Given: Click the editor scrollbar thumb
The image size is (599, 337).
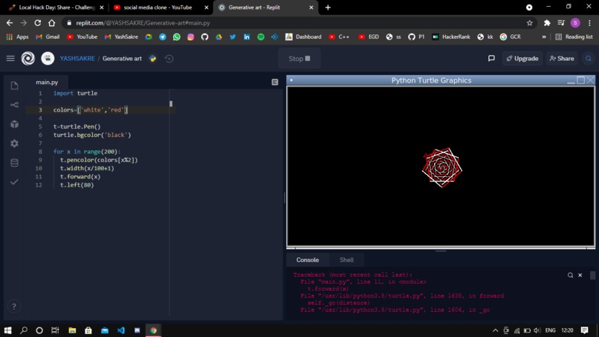Looking at the screenshot, I should tap(171, 103).
